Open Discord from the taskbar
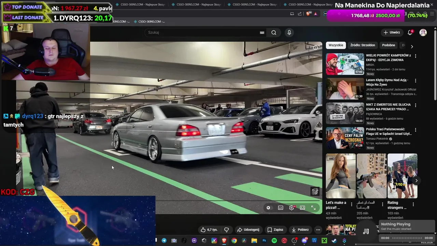 [304, 241]
